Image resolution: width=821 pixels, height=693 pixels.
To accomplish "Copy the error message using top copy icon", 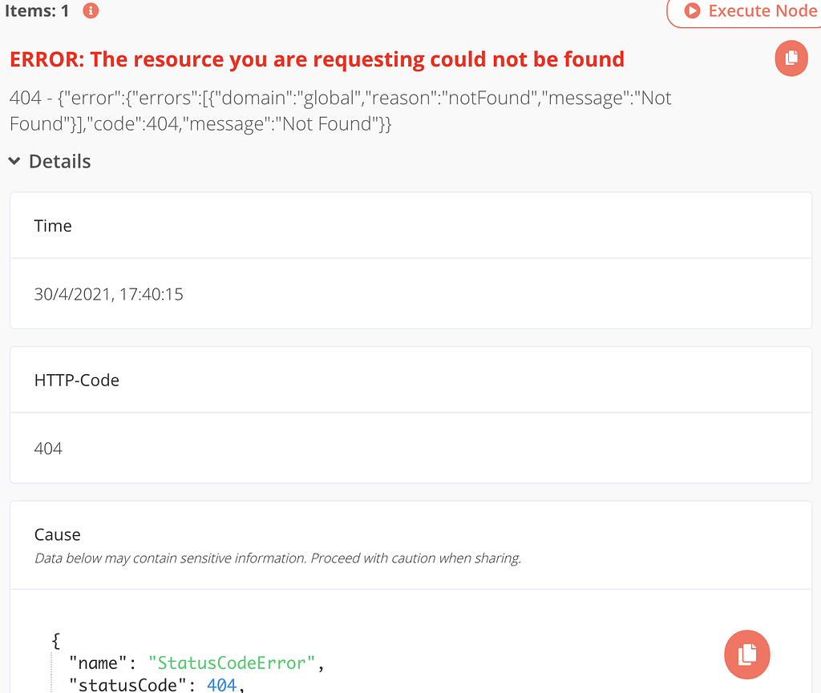I will [x=791, y=58].
